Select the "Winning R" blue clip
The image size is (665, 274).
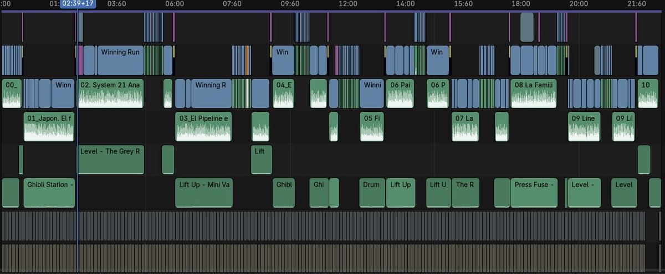click(211, 94)
